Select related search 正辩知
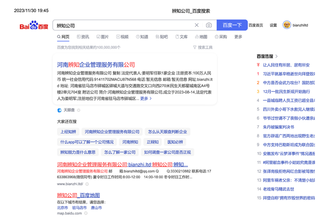 tap(153, 142)
